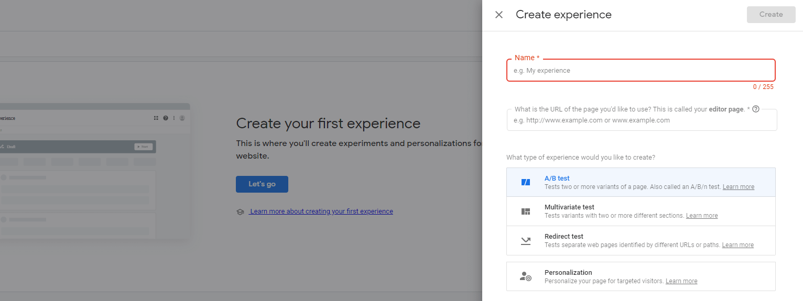This screenshot has width=803, height=301.
Task: Click the Start button in preview
Action: click(x=144, y=147)
